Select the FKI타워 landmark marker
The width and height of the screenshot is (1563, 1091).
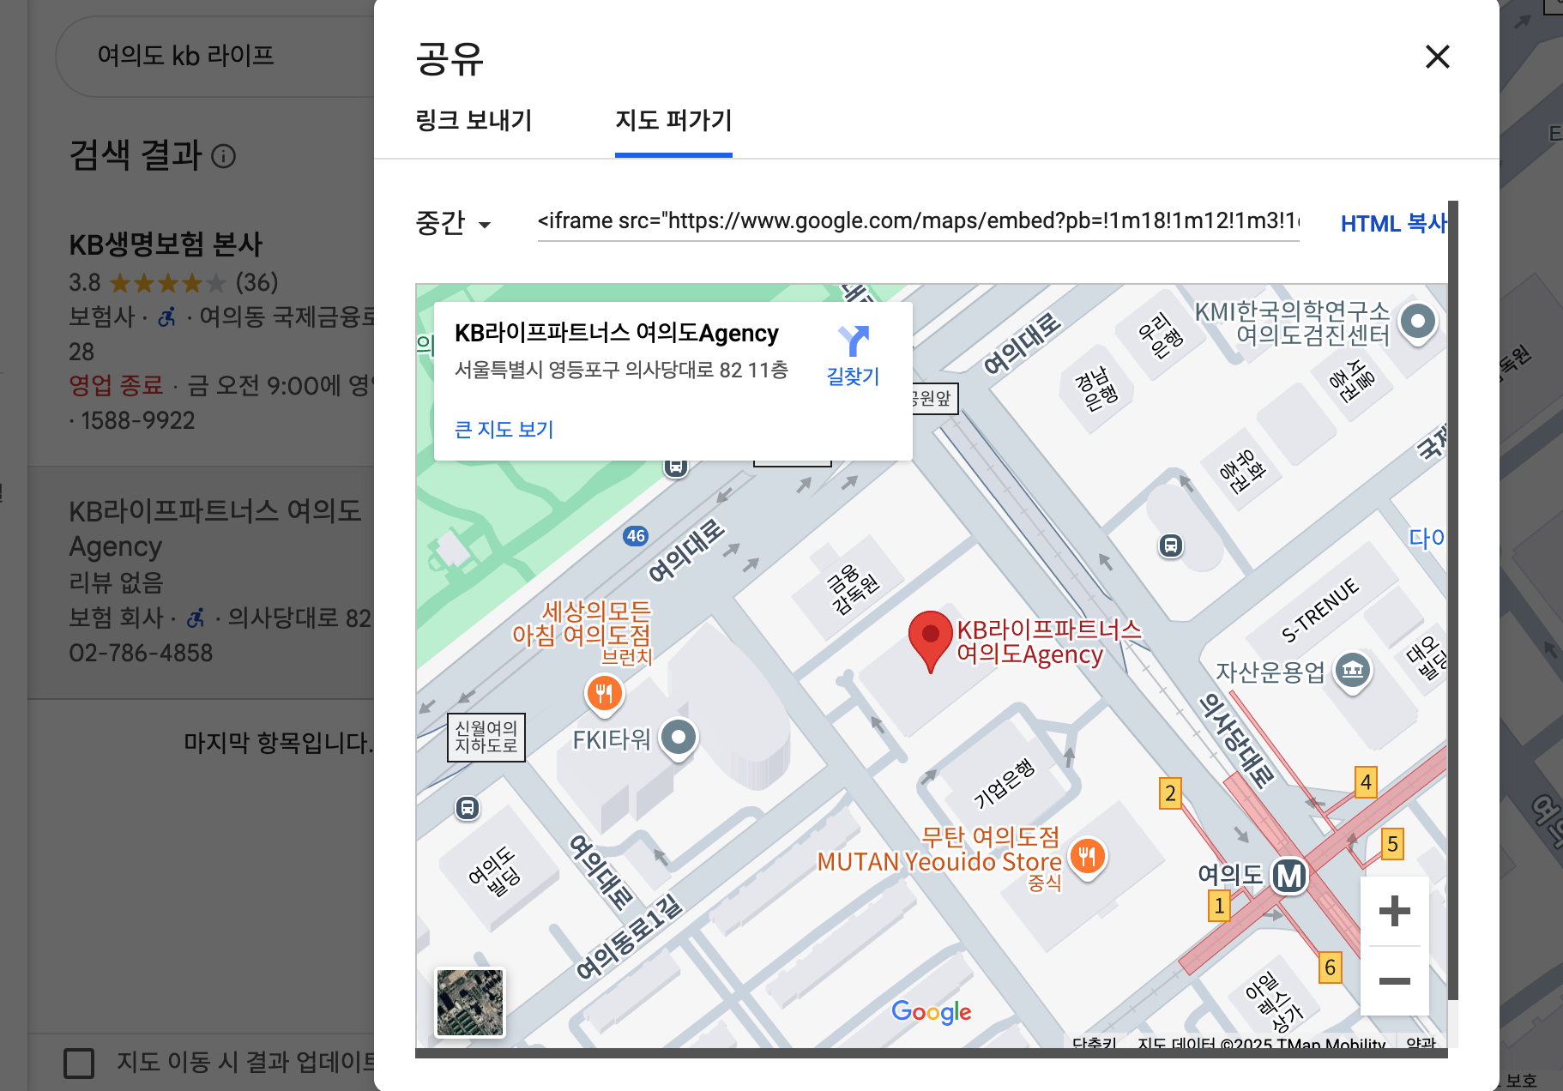[679, 738]
